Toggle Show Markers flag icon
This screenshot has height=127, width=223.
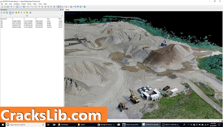(x=78, y=7)
